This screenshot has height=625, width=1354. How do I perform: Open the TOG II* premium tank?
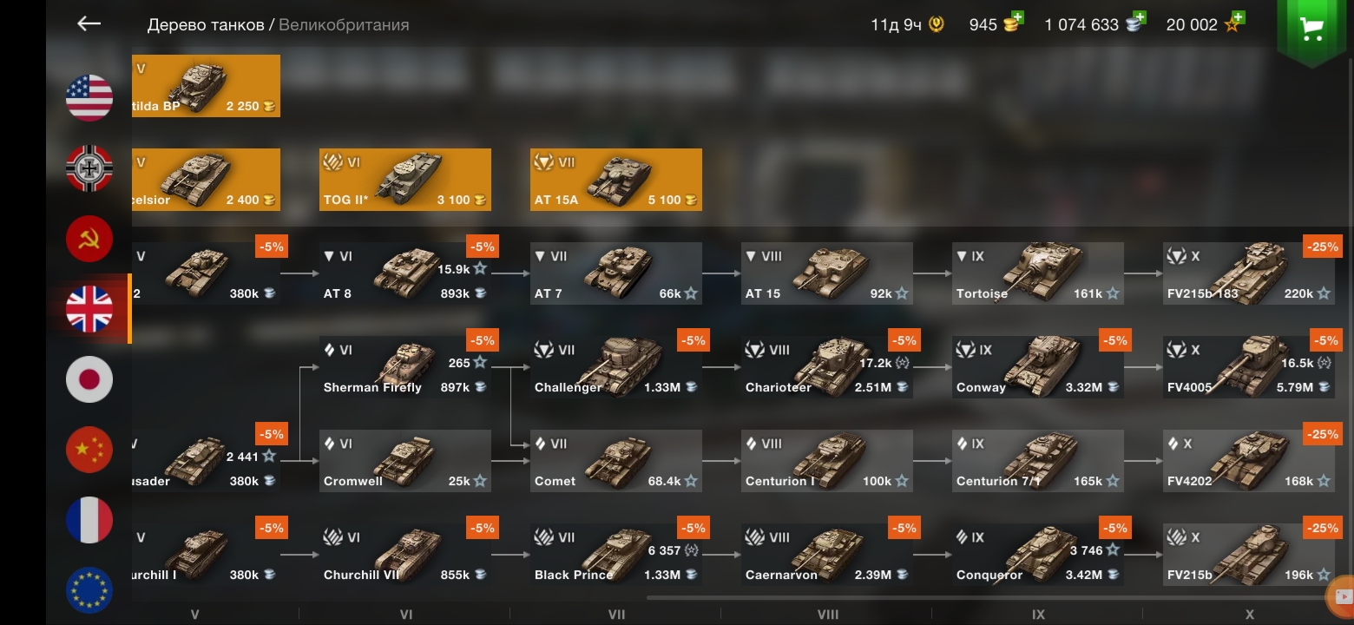pos(405,180)
